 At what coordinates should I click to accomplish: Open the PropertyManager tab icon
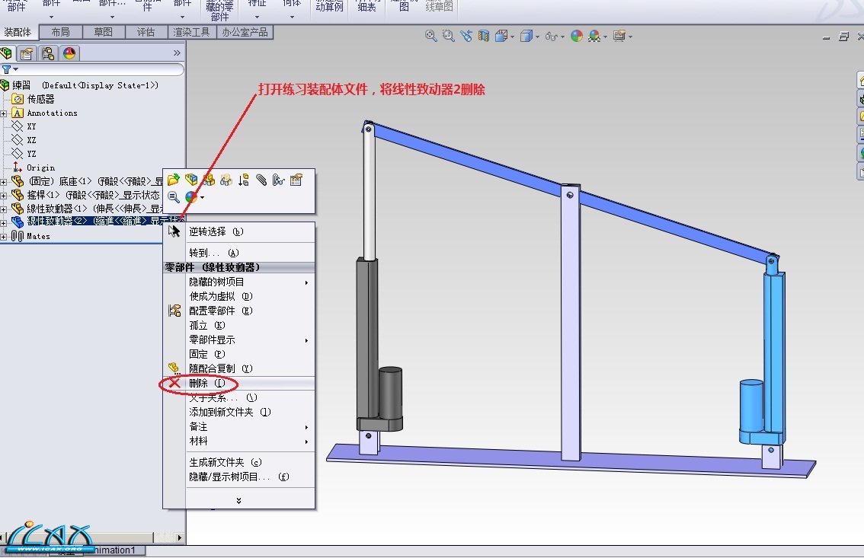tap(27, 53)
